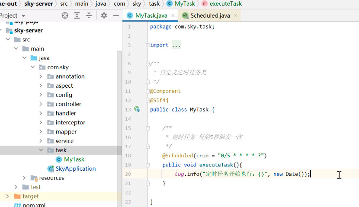The image size is (359, 207).
Task: Click the MyTask class icon in breadcrumb
Action: [x=170, y=3]
